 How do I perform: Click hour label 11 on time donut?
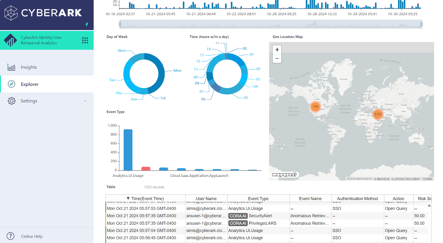coord(196,69)
